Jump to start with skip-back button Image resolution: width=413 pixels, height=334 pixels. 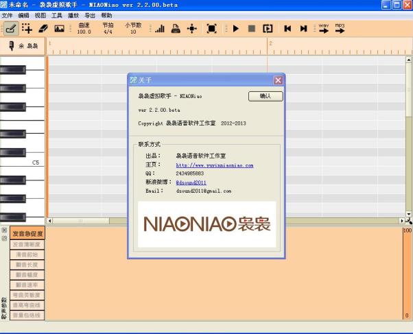[287, 28]
